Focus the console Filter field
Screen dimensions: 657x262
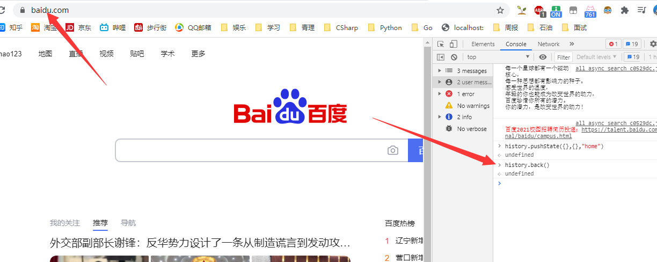tap(564, 57)
